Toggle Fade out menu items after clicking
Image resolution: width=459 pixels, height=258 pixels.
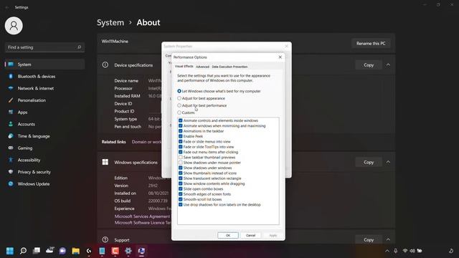tap(181, 152)
